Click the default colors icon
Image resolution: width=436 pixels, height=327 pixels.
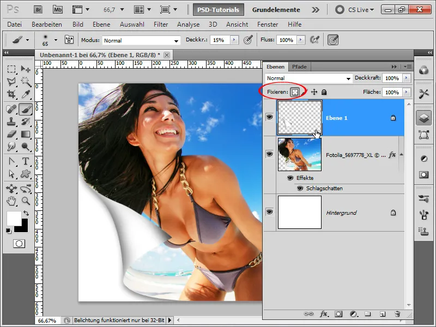tap(9, 231)
